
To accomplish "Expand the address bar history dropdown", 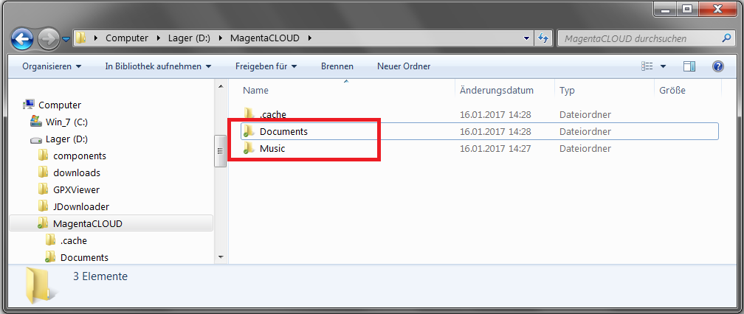I will point(526,38).
